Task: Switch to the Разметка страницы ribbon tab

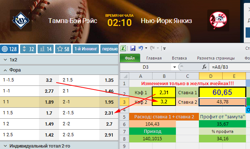Action: 216,58
